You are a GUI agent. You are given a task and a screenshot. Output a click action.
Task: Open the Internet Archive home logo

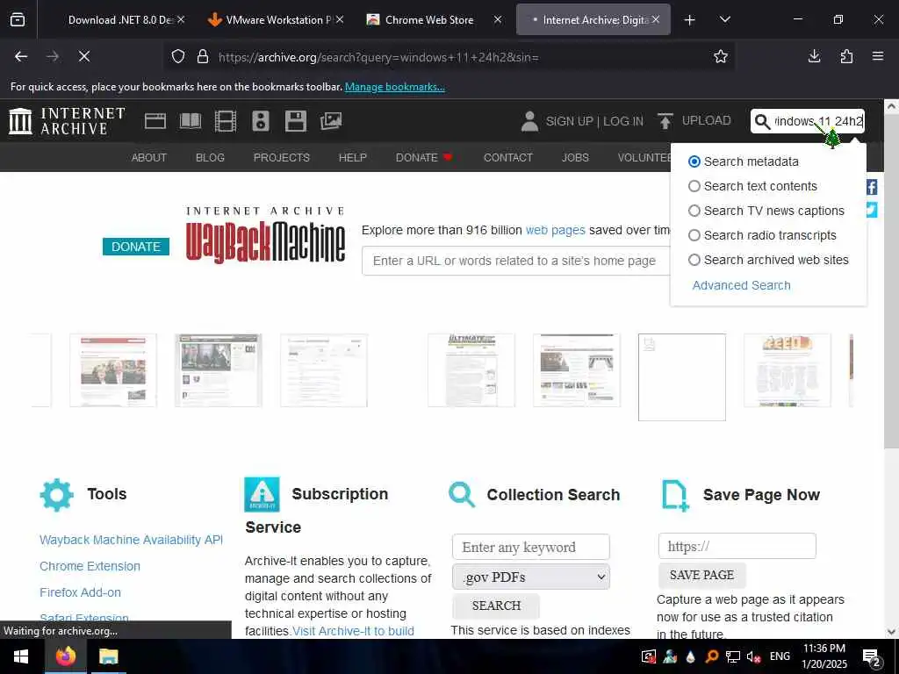pyautogui.click(x=67, y=121)
